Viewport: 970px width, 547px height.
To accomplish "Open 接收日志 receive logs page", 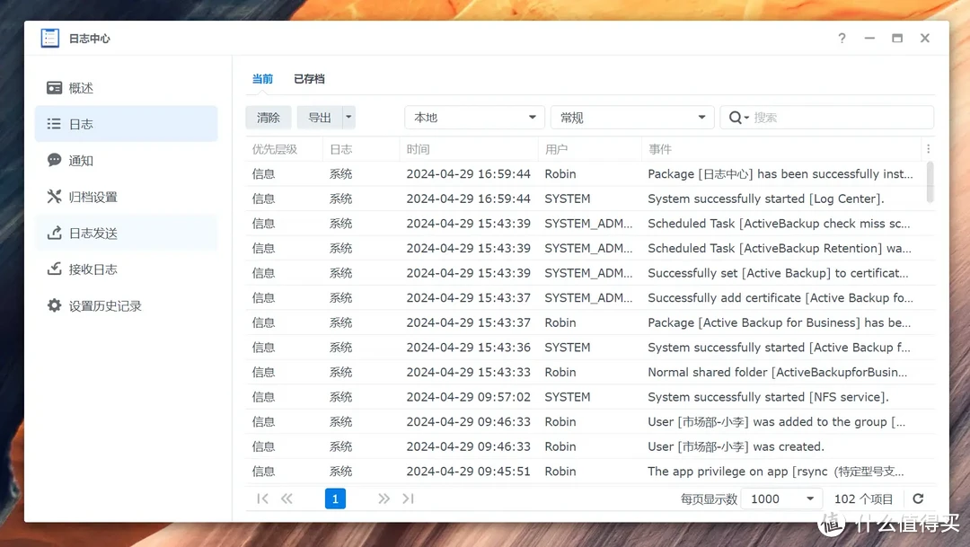I will [93, 269].
